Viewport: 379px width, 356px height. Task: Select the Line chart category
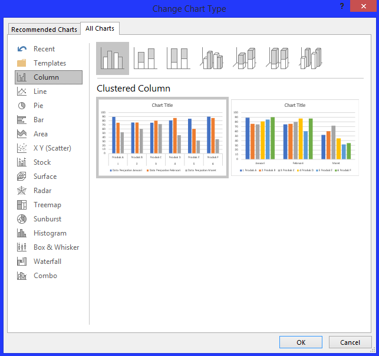pyautogui.click(x=48, y=92)
